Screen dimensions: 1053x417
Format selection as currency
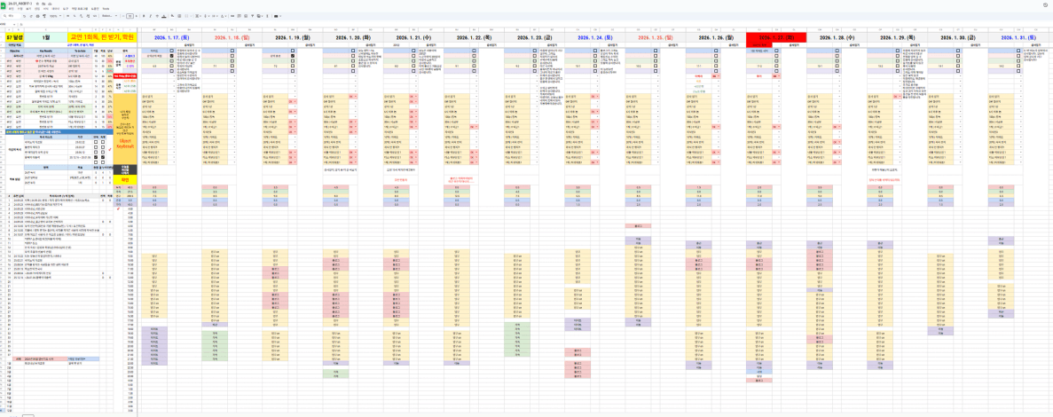click(x=67, y=16)
